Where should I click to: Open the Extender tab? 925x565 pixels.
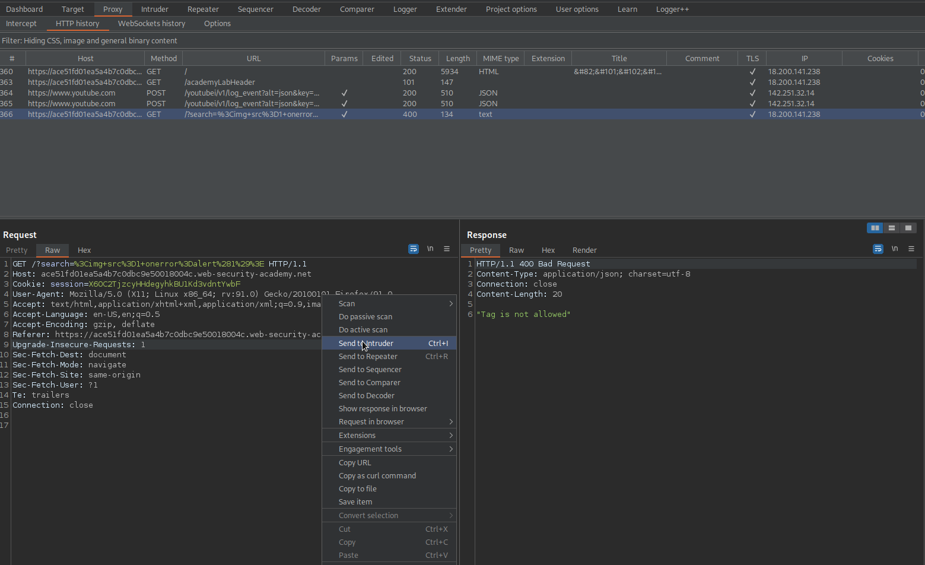tap(452, 9)
